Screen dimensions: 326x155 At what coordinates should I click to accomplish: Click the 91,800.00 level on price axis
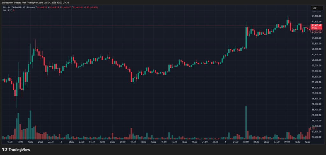tap(316, 16)
